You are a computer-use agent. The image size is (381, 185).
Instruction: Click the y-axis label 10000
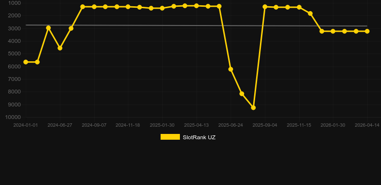click(x=13, y=117)
